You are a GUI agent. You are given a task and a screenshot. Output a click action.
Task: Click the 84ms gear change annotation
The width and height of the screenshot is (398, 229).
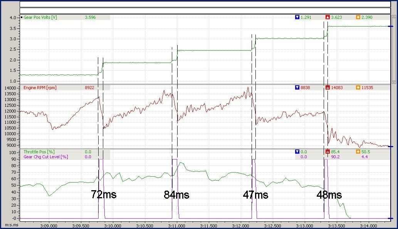point(176,195)
